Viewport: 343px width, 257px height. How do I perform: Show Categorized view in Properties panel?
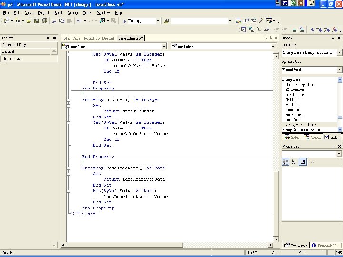285,162
